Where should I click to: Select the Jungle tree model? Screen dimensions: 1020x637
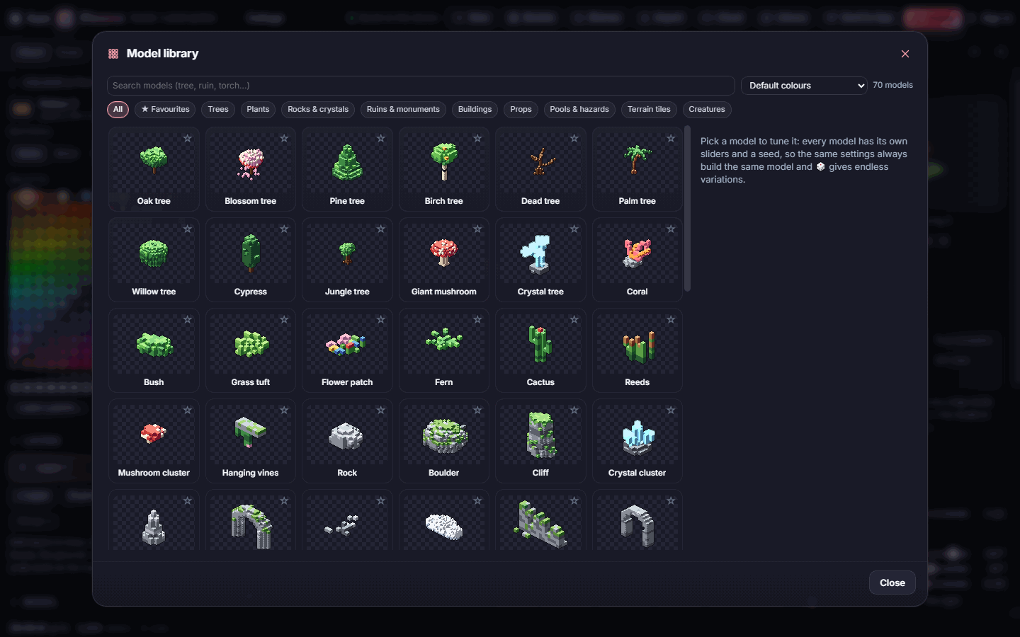click(x=347, y=260)
